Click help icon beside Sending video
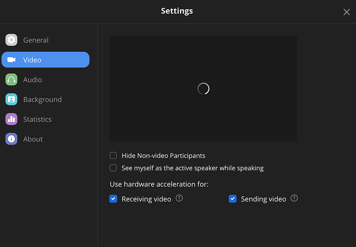Viewport: 356px width, 247px height. point(294,198)
